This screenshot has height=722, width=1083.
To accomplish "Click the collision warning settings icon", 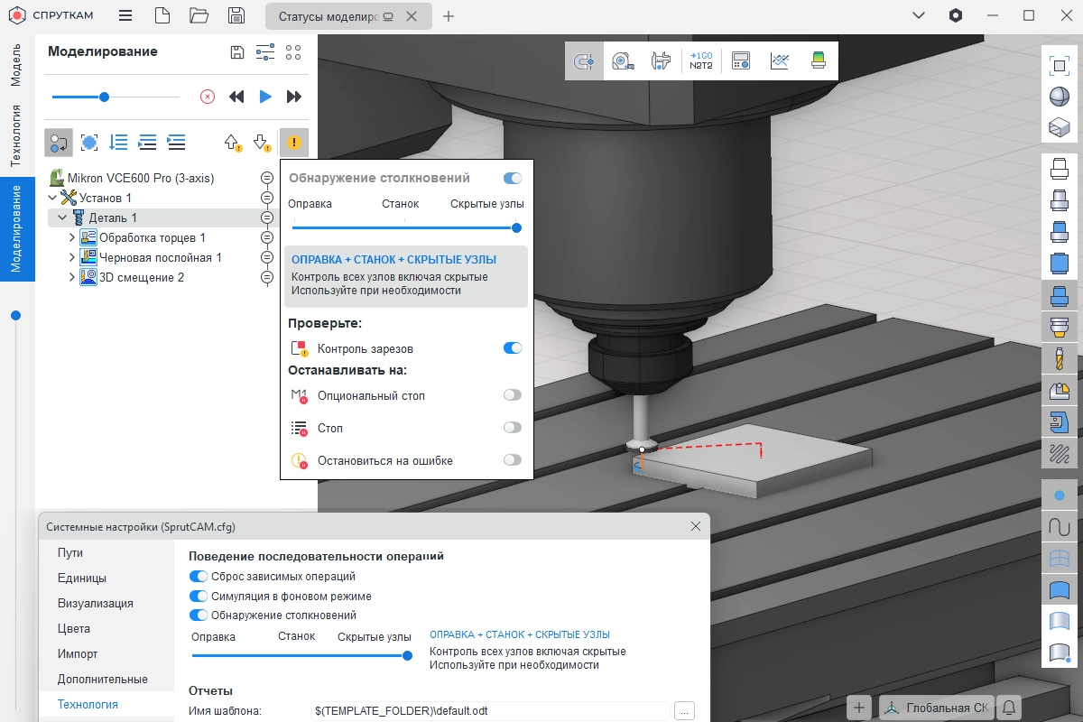I will coord(293,142).
